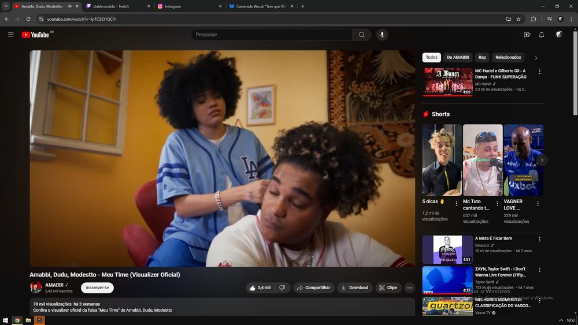The width and height of the screenshot is (578, 325).
Task: Open the AMABBI channel name link
Action: coord(54,285)
